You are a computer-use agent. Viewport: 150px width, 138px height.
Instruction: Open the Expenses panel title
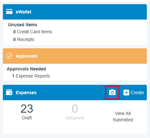tap(26, 93)
